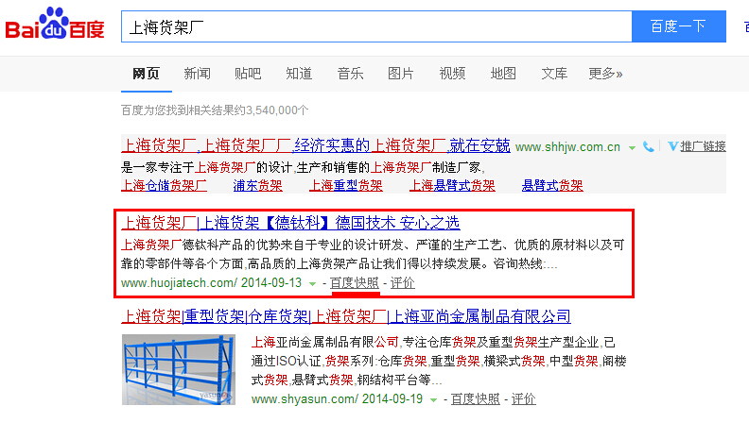Image resolution: width=749 pixels, height=423 pixels.
Task: Click the www.shhjw.com.cn URL text
Action: [568, 147]
